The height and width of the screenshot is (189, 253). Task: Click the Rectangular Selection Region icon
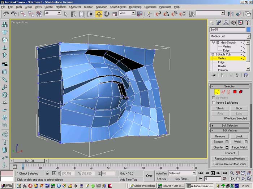pos(81,14)
